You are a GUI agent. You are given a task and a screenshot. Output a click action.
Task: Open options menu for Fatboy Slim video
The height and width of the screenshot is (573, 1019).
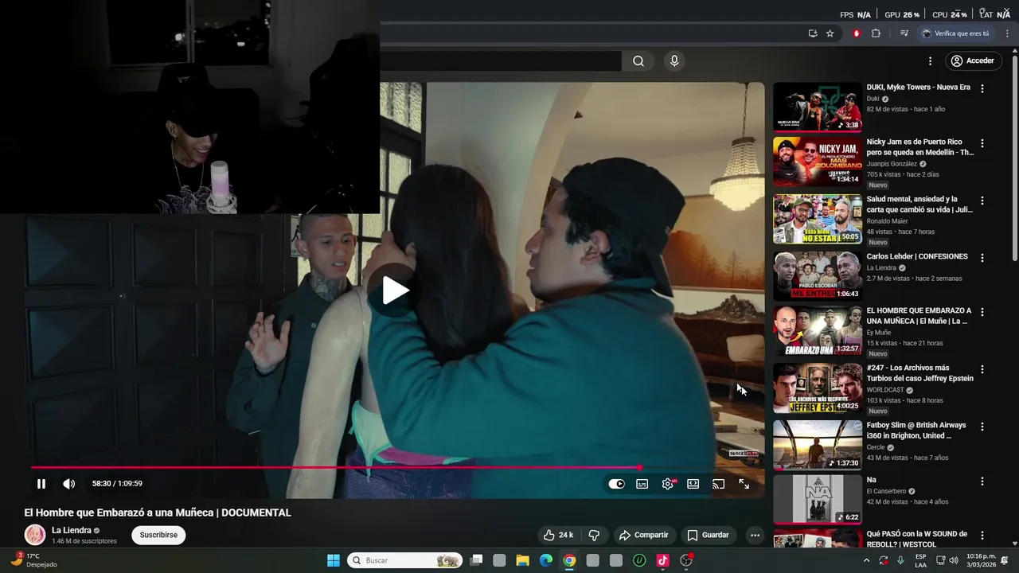pyautogui.click(x=982, y=427)
